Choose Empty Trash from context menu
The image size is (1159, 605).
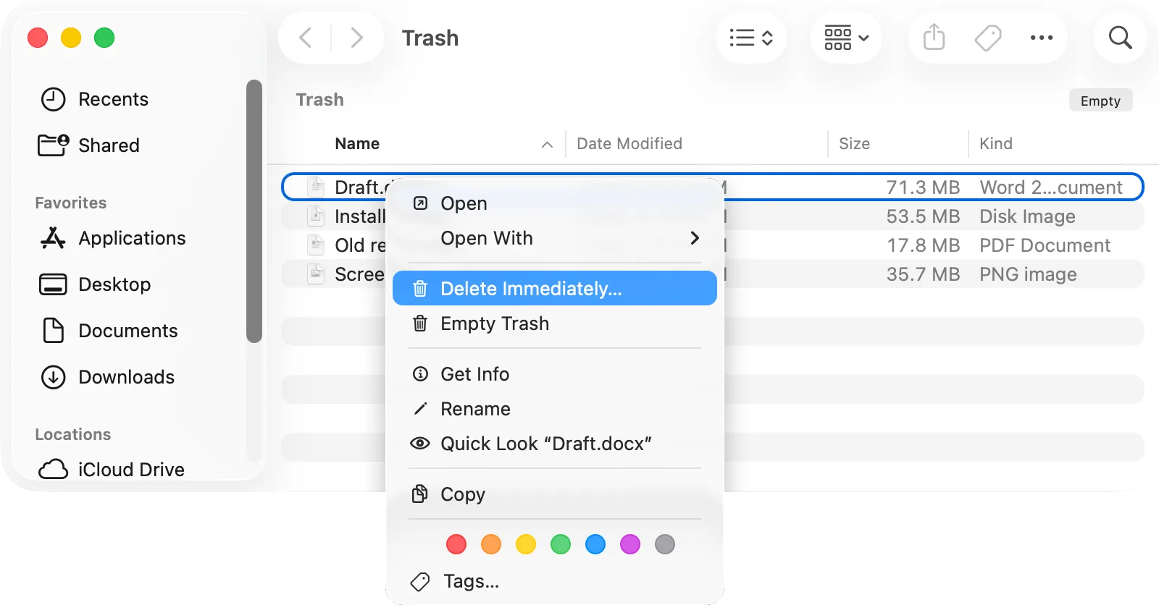[555, 323]
